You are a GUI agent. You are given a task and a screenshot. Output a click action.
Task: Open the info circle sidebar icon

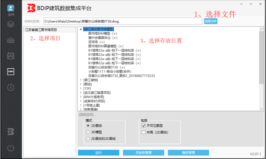coord(11,87)
